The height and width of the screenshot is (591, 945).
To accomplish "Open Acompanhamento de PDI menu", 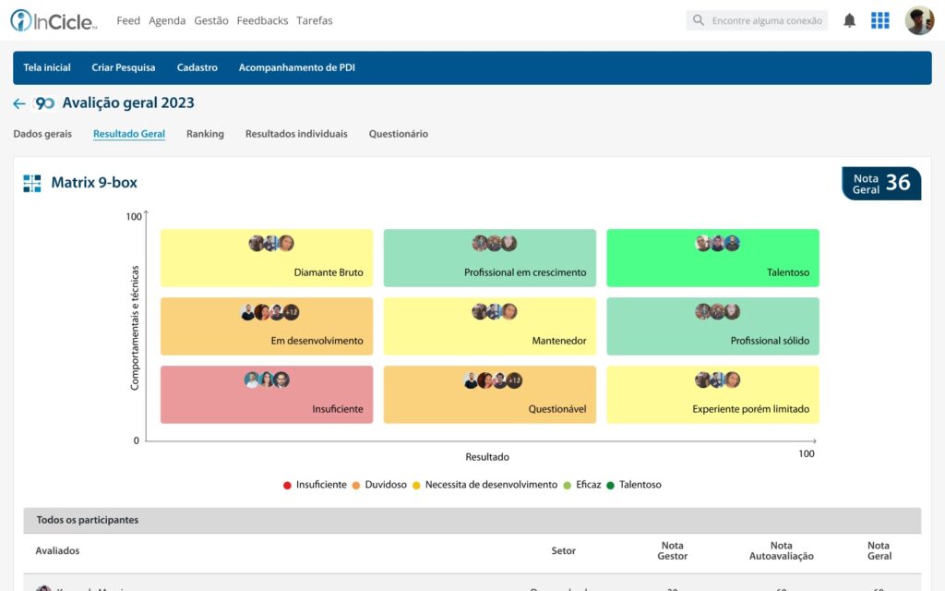I will tap(296, 67).
